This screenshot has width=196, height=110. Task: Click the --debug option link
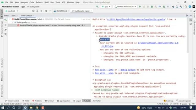click(x=127, y=70)
